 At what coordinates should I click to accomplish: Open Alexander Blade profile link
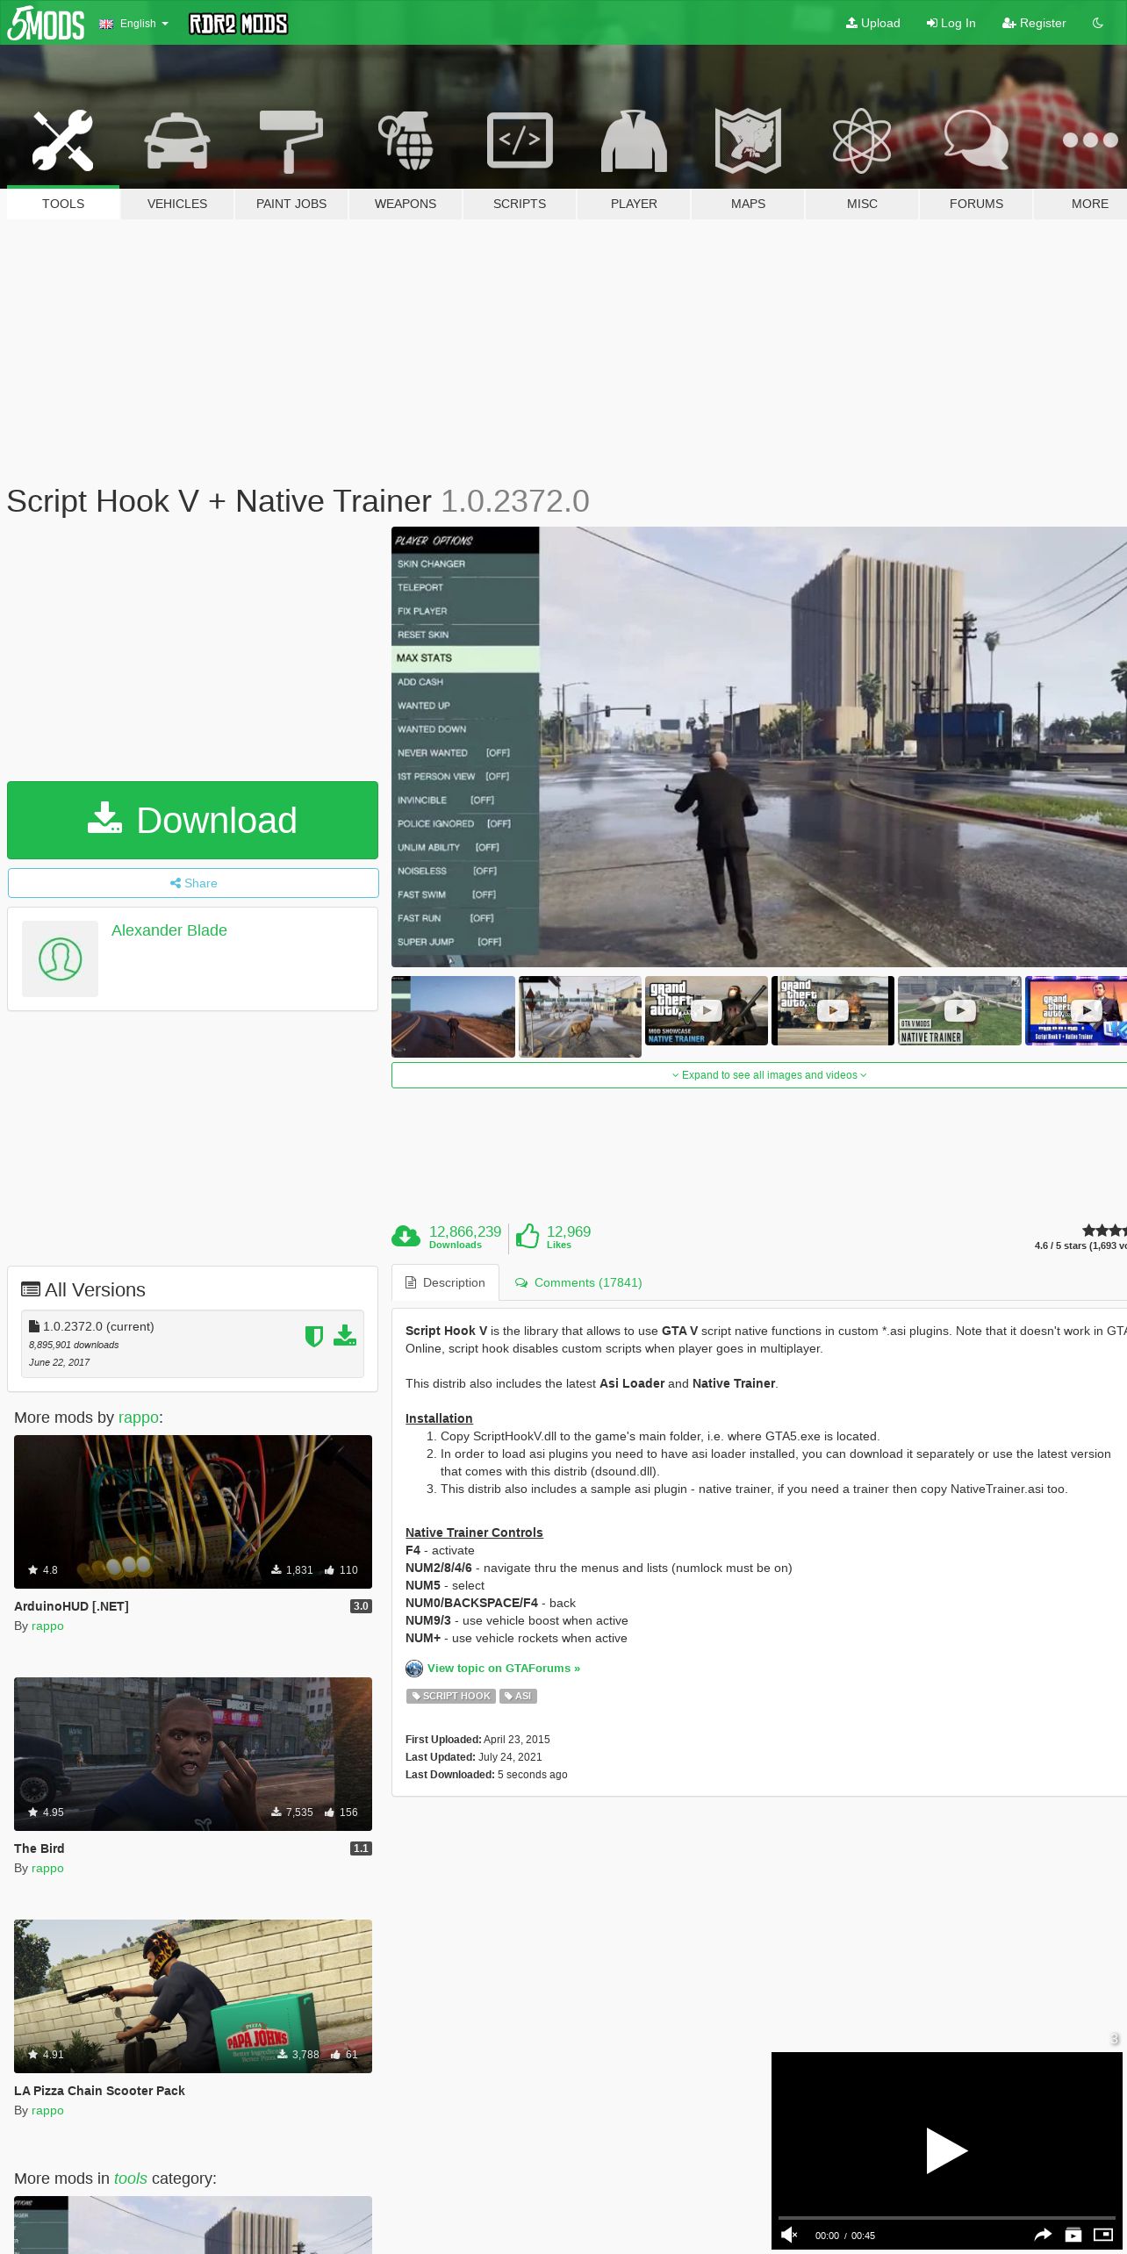click(169, 930)
